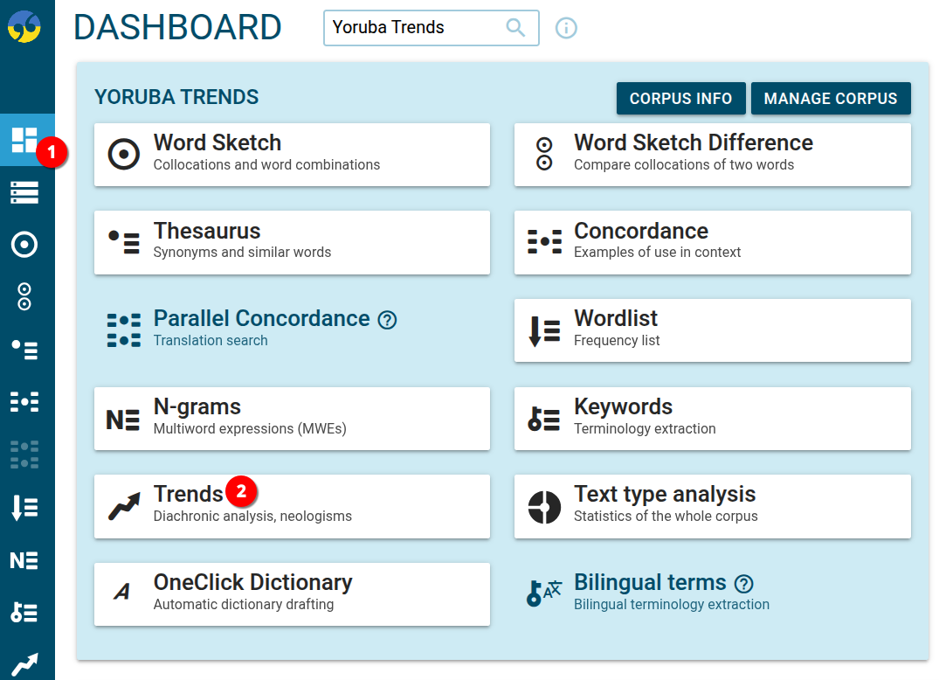Open the Trends diachronic analysis tile
939x680 pixels.
click(x=292, y=506)
